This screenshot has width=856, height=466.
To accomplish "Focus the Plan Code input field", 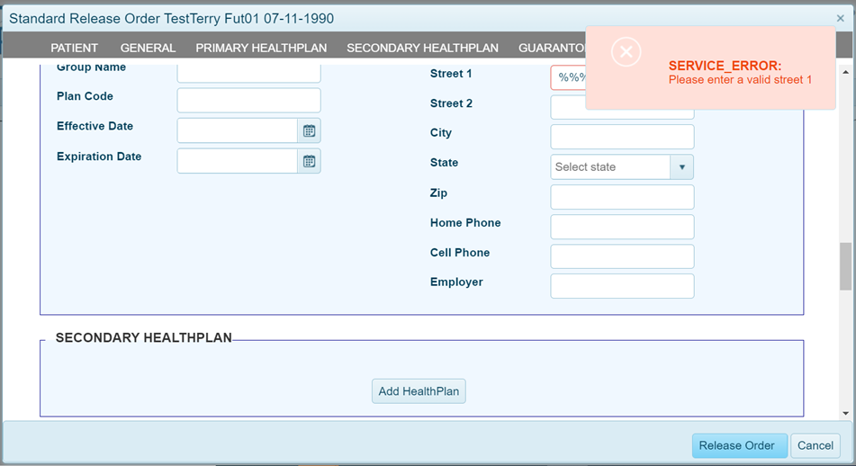I will click(248, 100).
